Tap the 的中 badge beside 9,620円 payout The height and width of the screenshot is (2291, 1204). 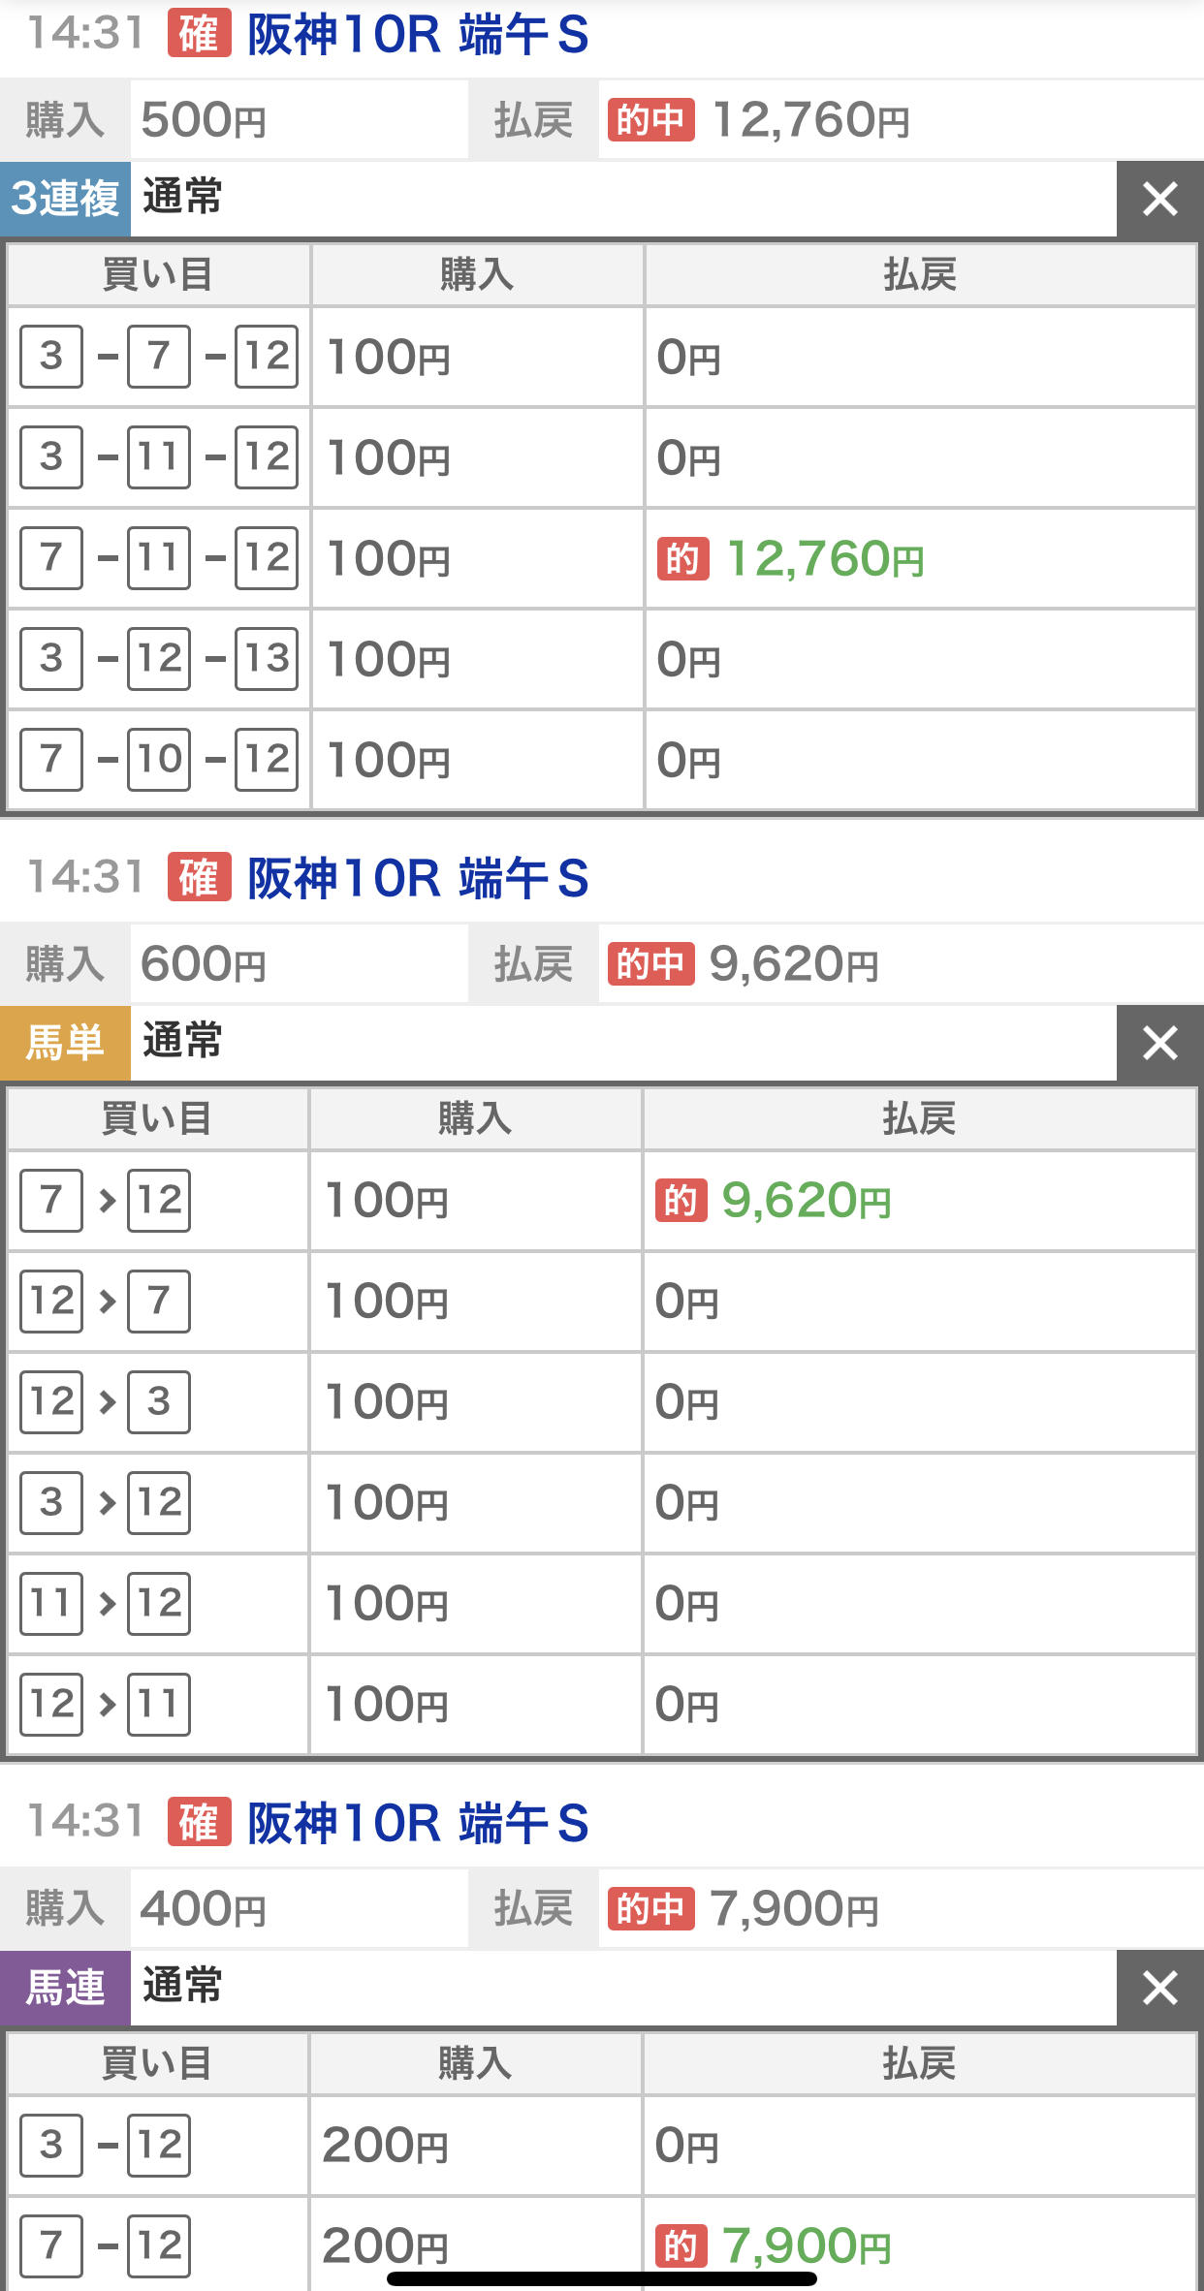650,964
